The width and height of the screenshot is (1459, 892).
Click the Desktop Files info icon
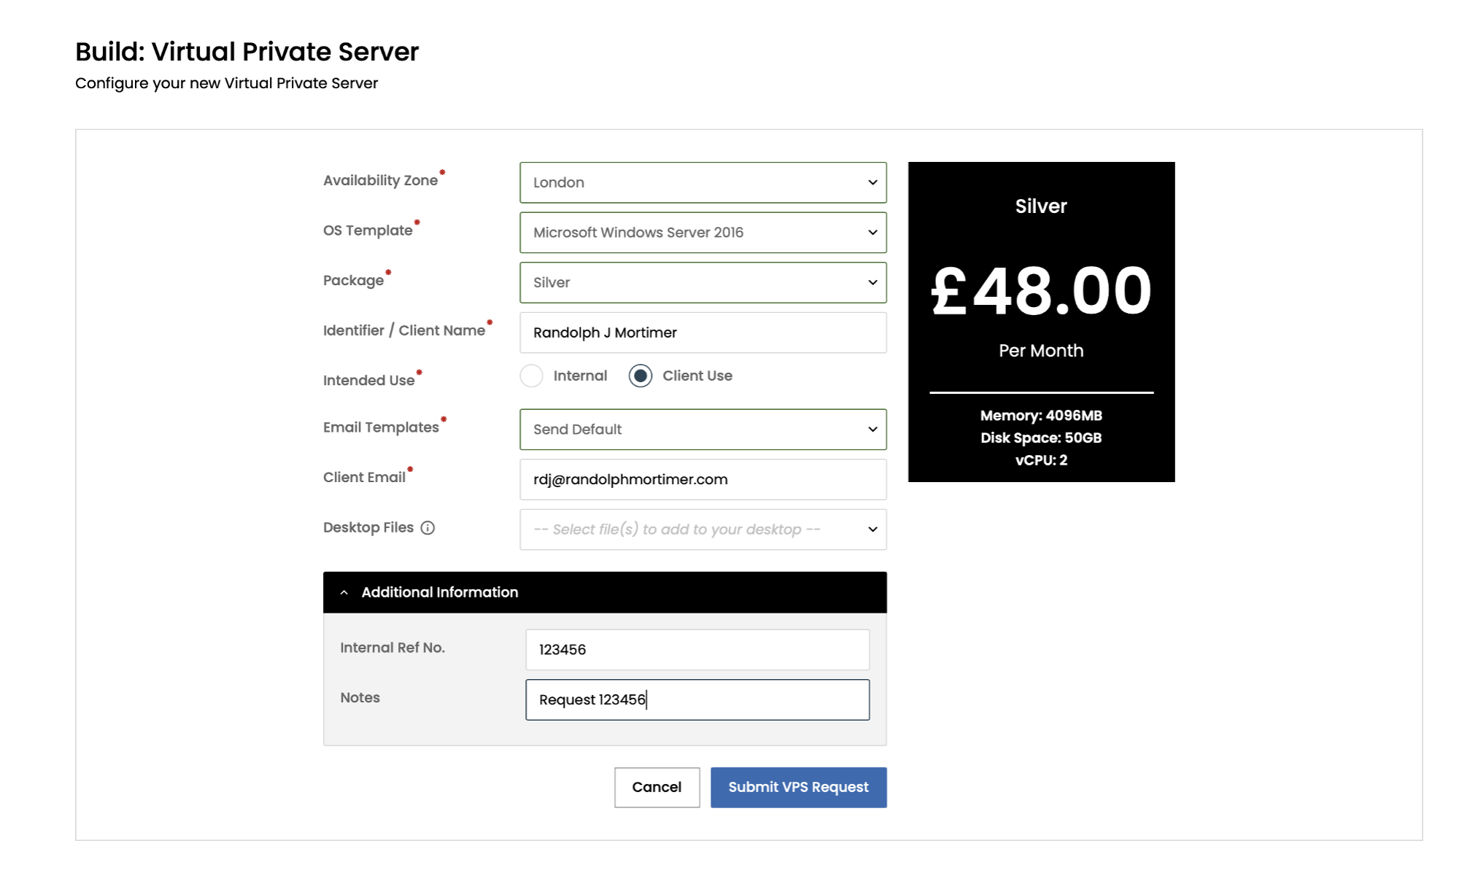pyautogui.click(x=427, y=528)
